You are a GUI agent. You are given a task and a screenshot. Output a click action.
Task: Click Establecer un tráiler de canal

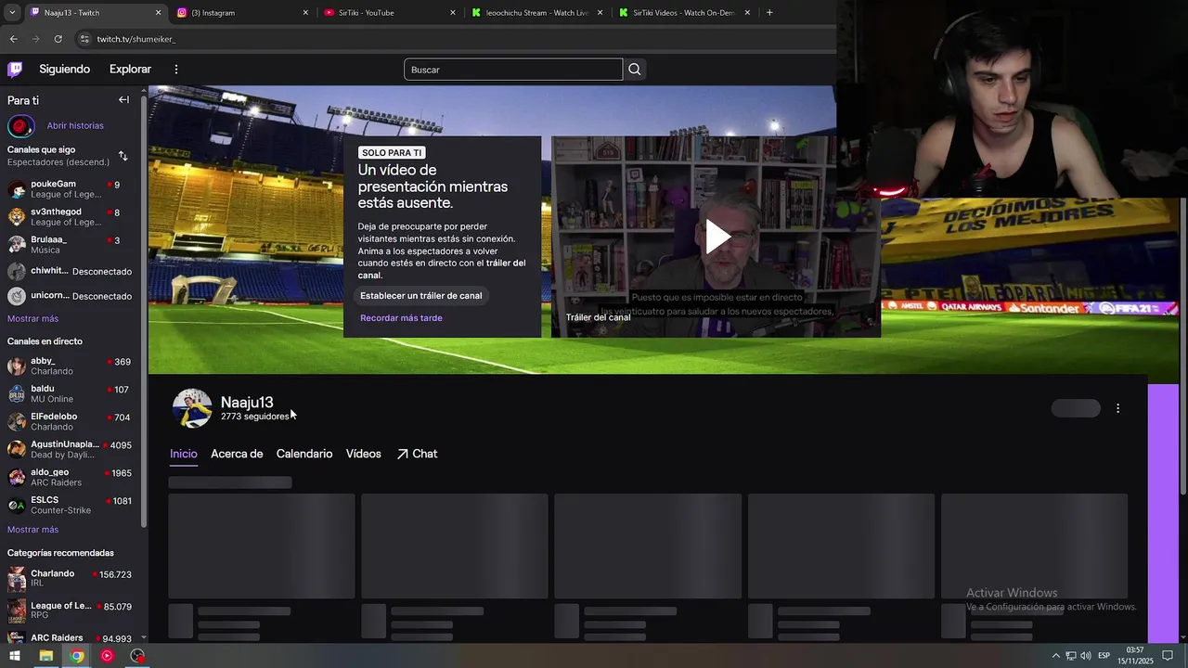(x=421, y=296)
